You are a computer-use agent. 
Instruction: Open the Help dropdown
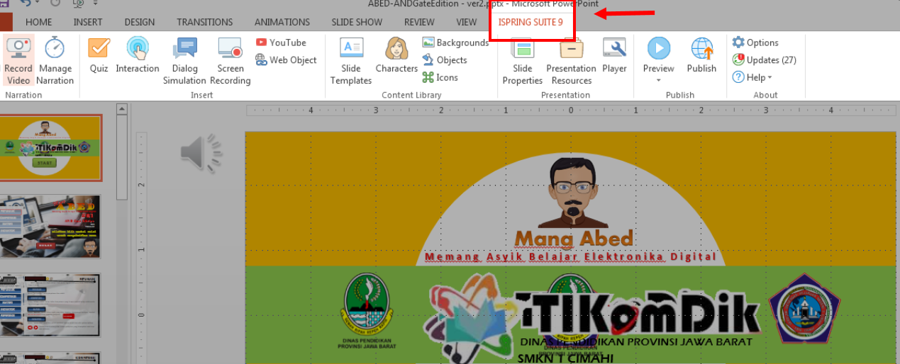point(752,77)
